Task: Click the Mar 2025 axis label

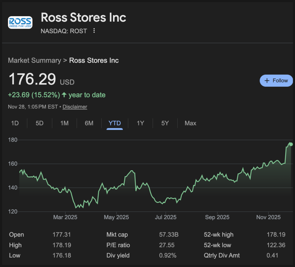Action: [x=65, y=217]
